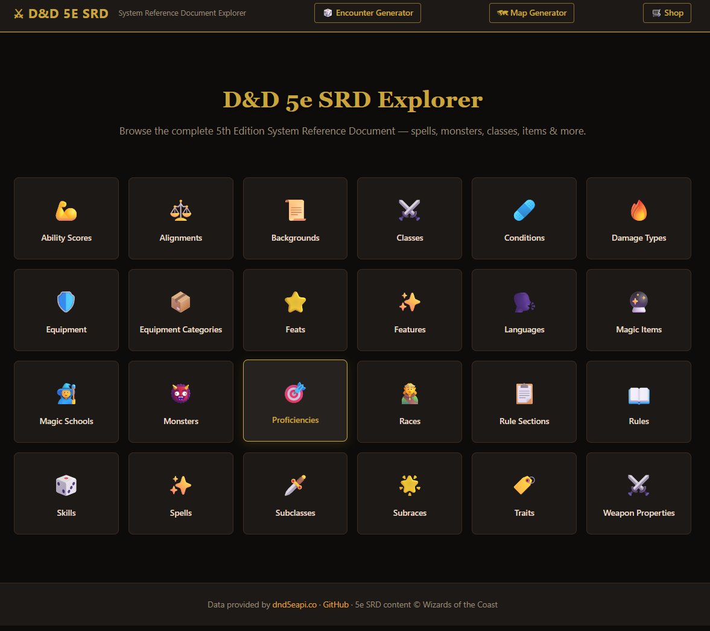Click the Alignments label

(x=181, y=238)
